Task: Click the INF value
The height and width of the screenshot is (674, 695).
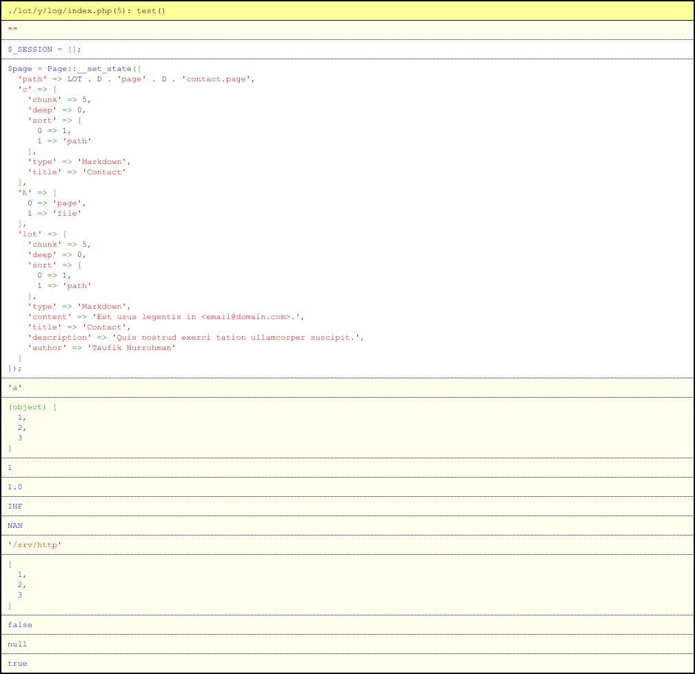Action: [14, 506]
